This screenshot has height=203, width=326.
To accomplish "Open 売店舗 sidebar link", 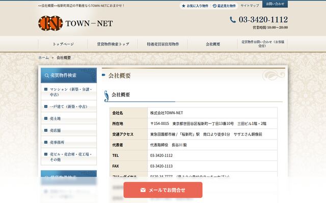I will pos(69,130).
